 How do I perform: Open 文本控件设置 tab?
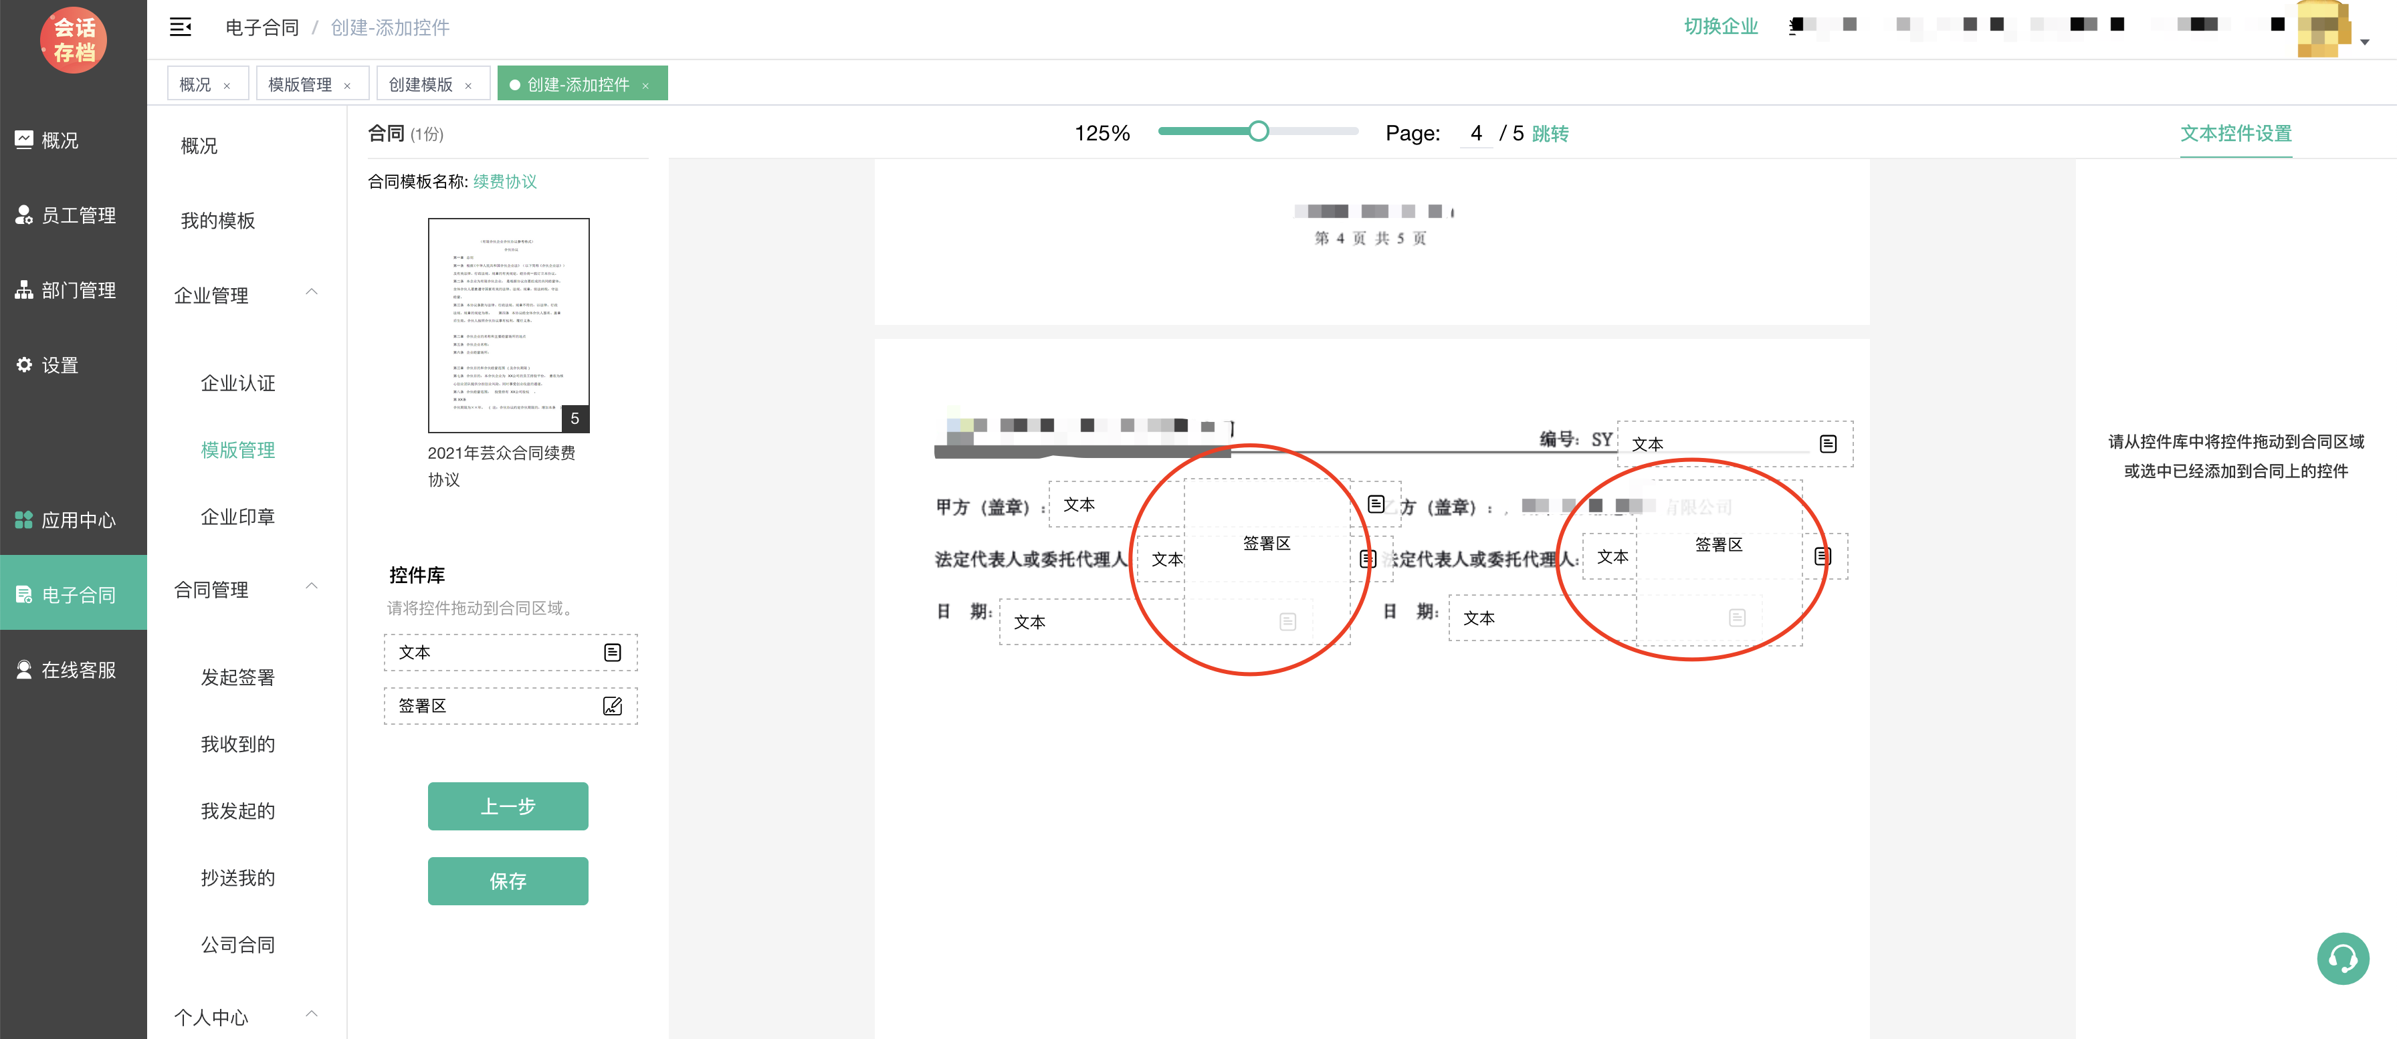(x=2236, y=134)
